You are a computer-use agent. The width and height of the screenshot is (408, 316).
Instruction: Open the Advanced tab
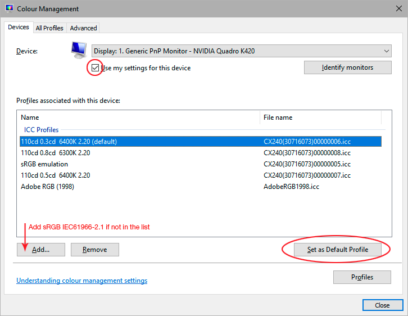tap(83, 28)
